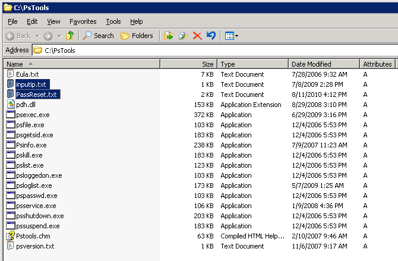The width and height of the screenshot is (398, 261).
Task: Click the folder icon in the address bar
Action: (38, 50)
